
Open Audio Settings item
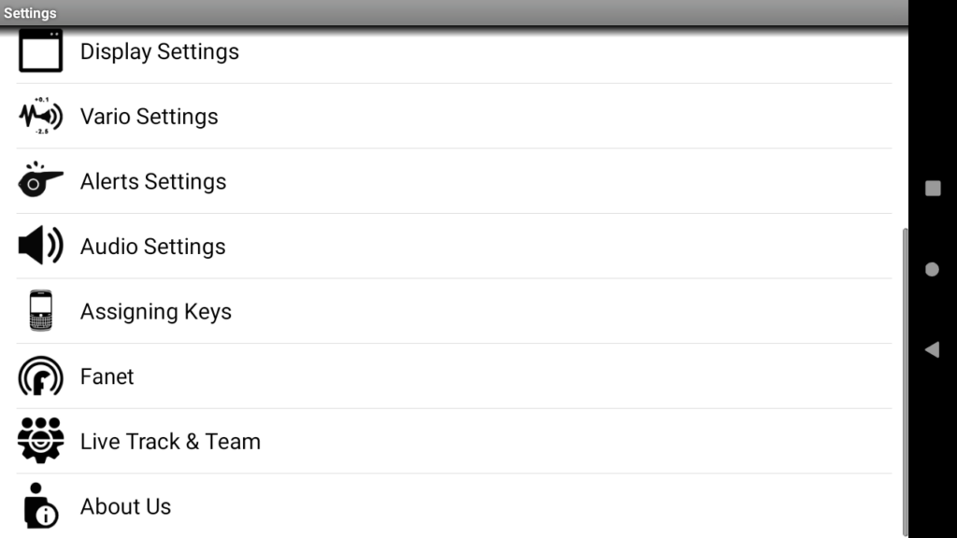tap(454, 247)
